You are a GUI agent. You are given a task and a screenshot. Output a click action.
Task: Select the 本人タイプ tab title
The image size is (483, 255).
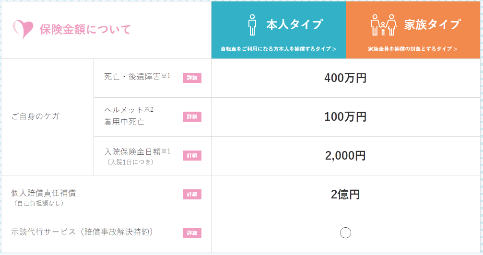[294, 24]
